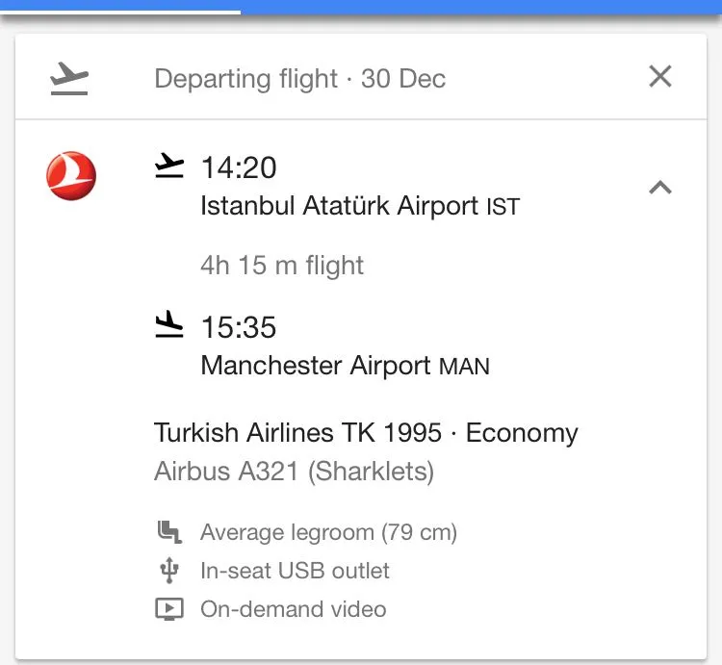Click Manchester Airport MAN

pos(345,366)
